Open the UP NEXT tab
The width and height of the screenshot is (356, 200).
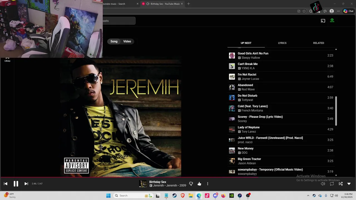[246, 43]
